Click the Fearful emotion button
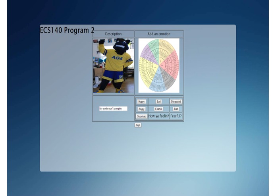 (158, 109)
